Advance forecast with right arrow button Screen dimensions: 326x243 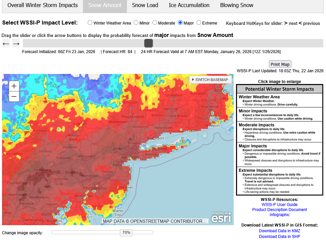(x=16, y=43)
